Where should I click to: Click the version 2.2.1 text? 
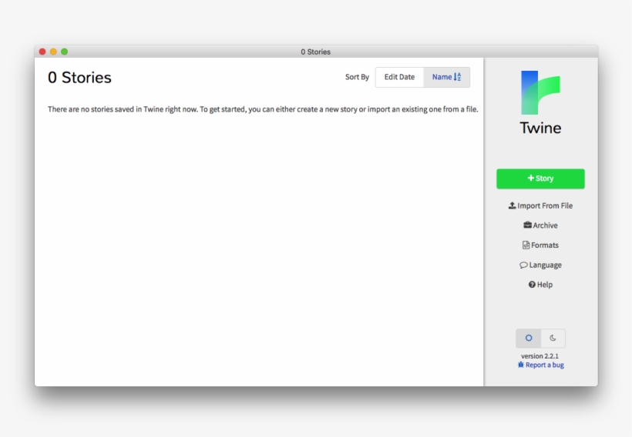click(x=540, y=356)
